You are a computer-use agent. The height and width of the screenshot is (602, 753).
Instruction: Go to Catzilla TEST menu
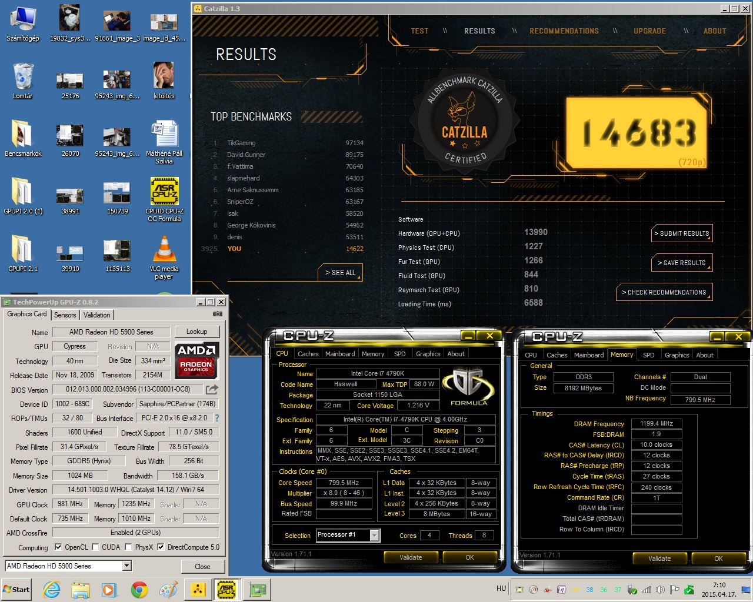(x=420, y=31)
